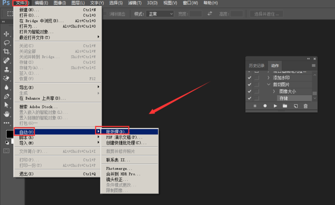This screenshot has width=335, height=205.
Task: Toggle dialog box for 裁切图片 action
Action: tap(257, 85)
